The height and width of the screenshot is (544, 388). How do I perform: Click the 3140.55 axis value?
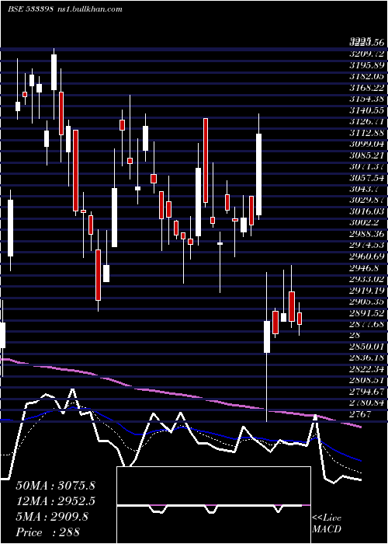[x=366, y=110]
